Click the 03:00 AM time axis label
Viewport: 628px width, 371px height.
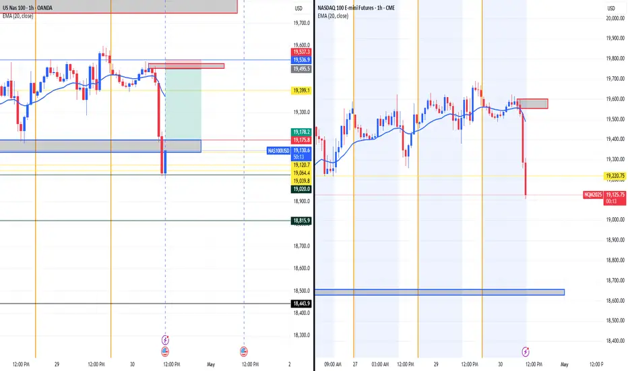point(380,364)
